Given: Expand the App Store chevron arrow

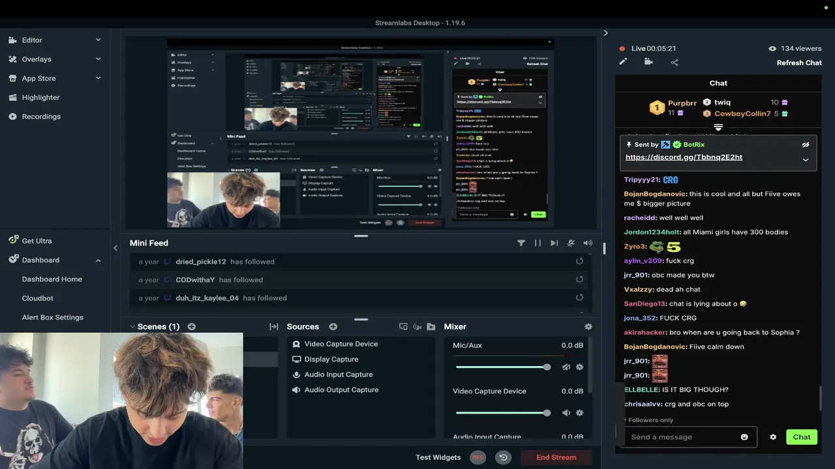Looking at the screenshot, I should [99, 78].
